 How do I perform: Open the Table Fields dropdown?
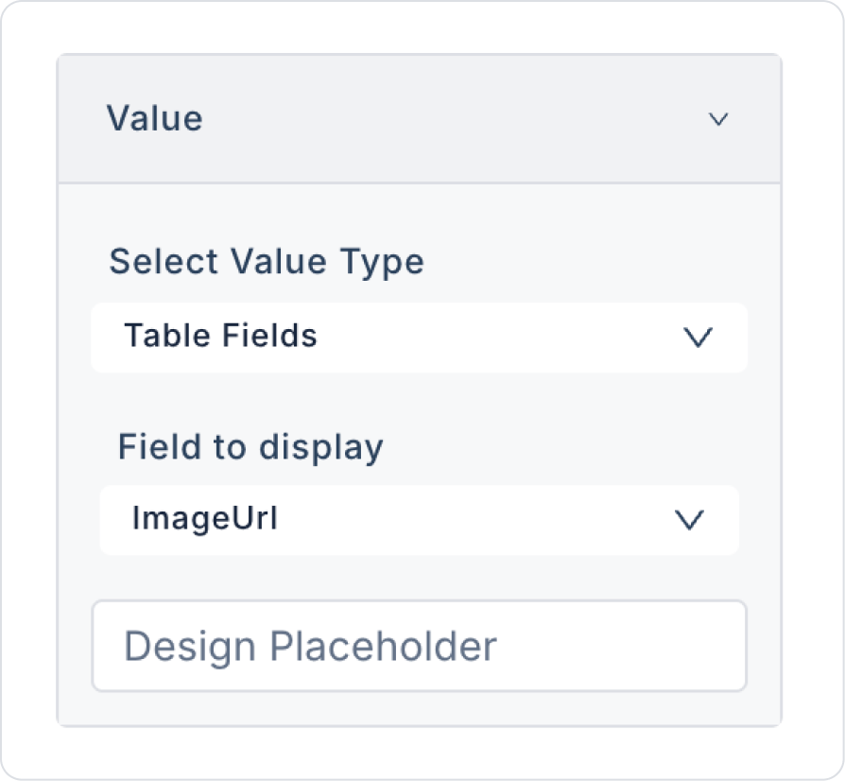tap(419, 337)
